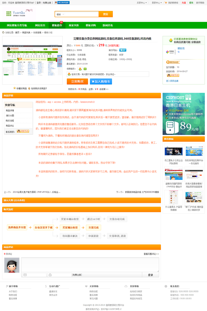Click the about us footer link
Viewport: 207px width, 311px height.
pos(13,291)
